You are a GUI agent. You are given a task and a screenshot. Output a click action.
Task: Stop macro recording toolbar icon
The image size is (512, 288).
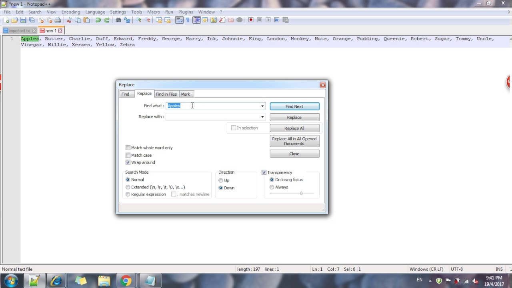[260, 20]
